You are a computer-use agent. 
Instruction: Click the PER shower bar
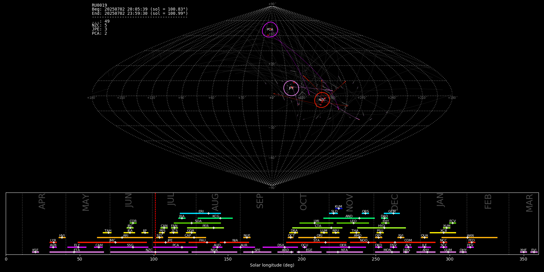206,228
